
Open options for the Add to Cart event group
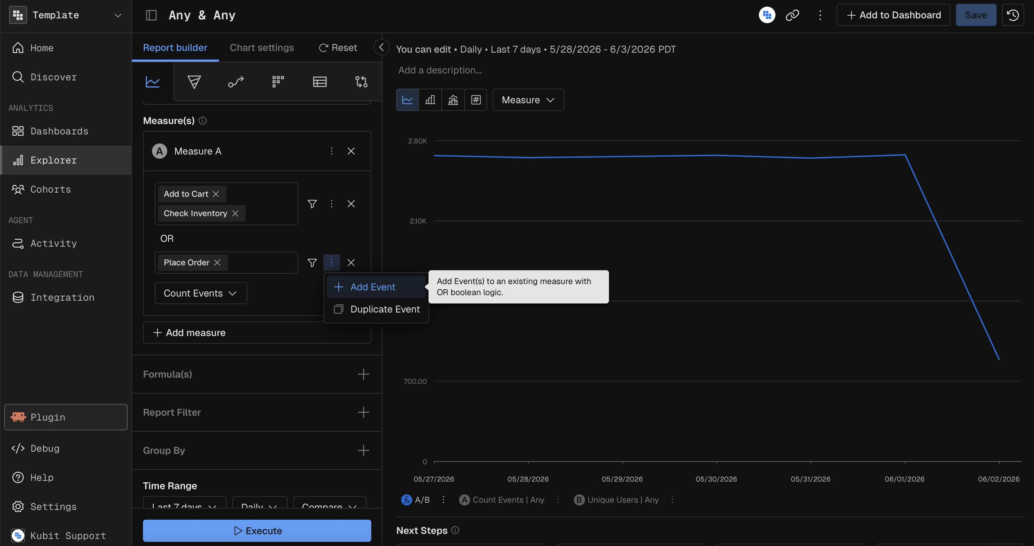(x=332, y=204)
